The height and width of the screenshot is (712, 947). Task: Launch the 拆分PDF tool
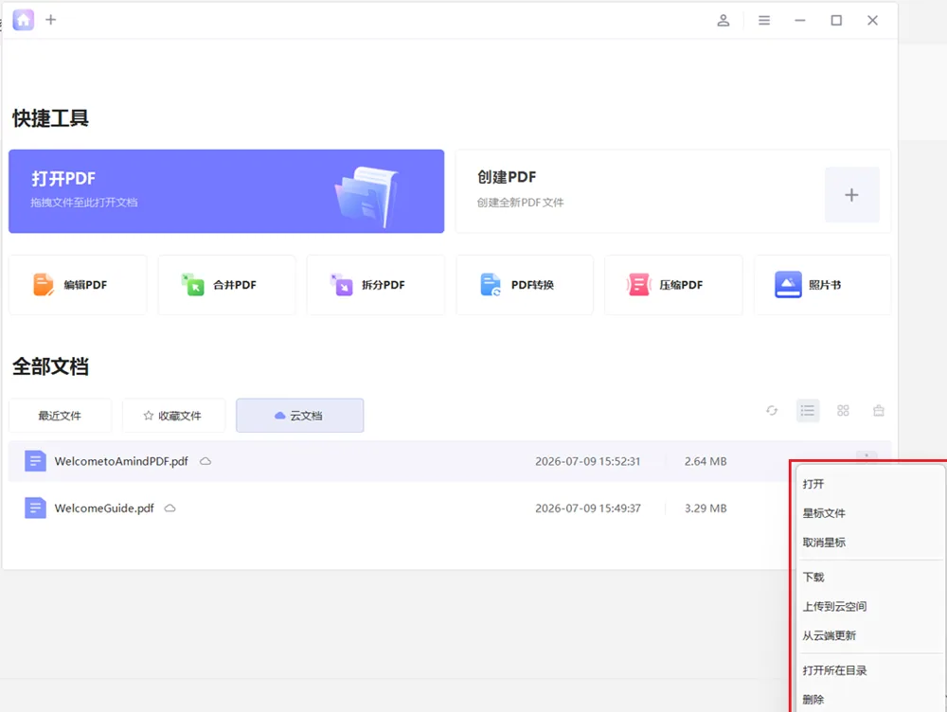376,285
